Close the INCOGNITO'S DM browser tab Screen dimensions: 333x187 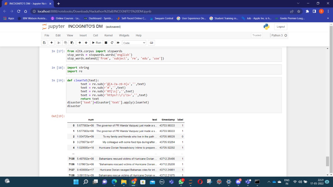pos(50,4)
